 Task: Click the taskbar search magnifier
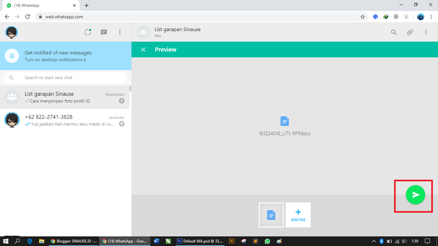(18, 241)
